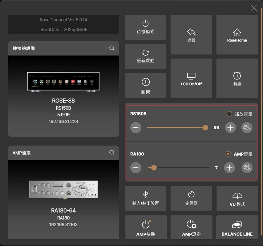The image size is (263, 246).
Task: Search devices in 連接的設備 panel
Action: [112, 48]
